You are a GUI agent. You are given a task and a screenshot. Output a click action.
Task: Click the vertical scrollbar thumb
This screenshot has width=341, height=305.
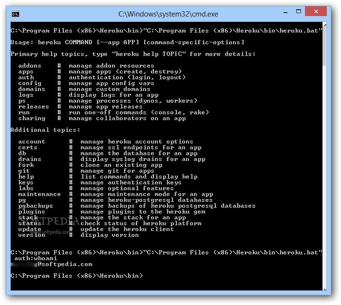pyautogui.click(x=325, y=46)
